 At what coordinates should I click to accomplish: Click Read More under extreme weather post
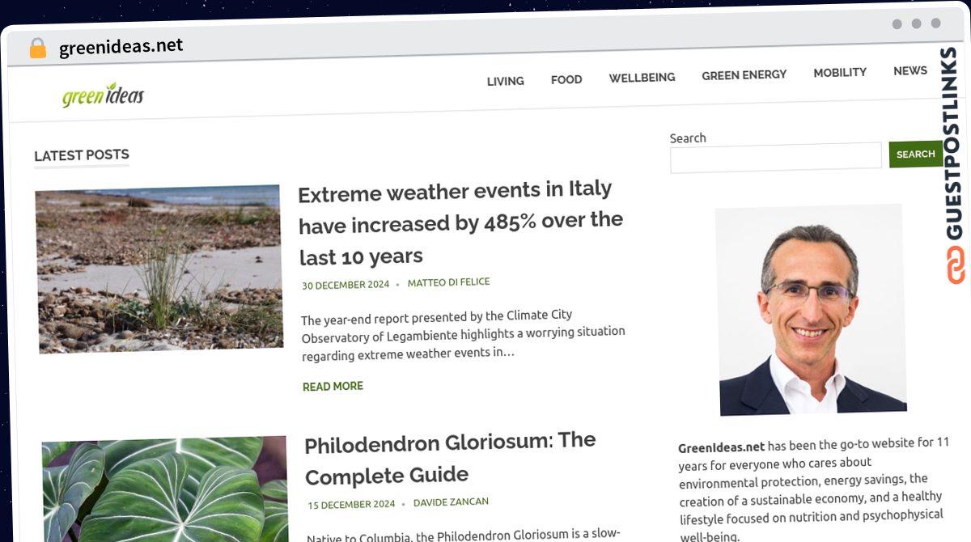pyautogui.click(x=333, y=387)
